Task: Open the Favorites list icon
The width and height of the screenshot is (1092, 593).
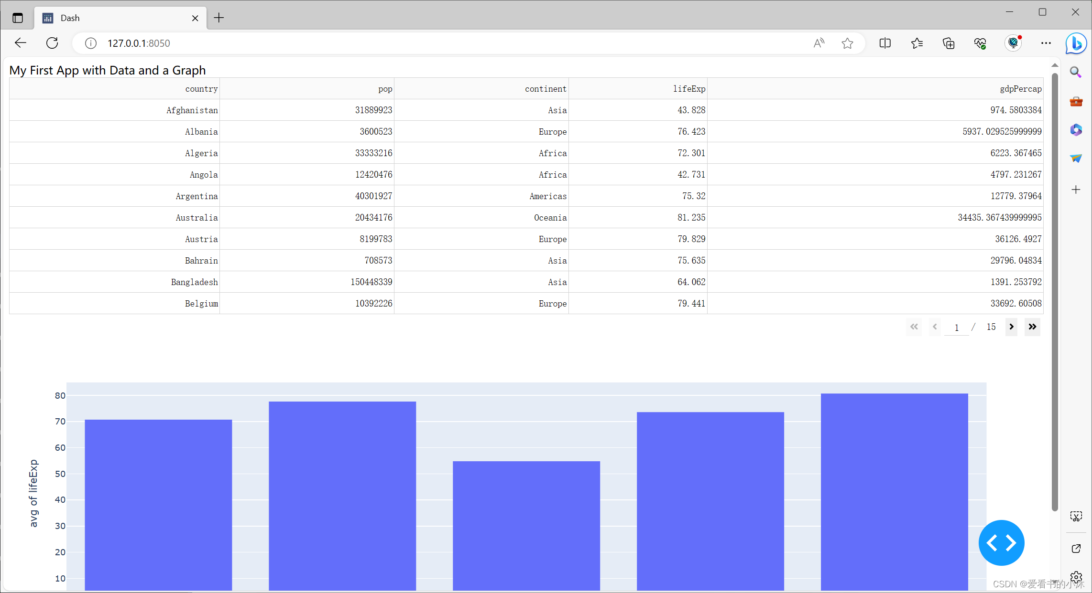Action: [x=917, y=43]
